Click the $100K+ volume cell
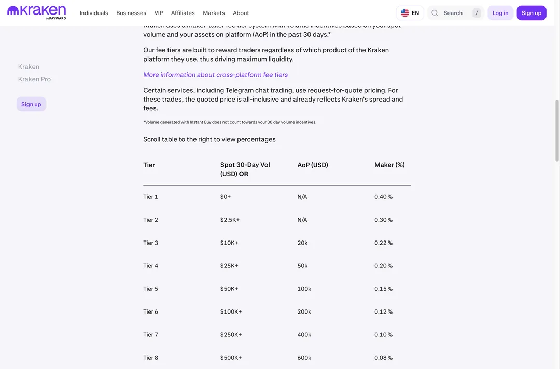Image resolution: width=560 pixels, height=369 pixels. tap(231, 311)
